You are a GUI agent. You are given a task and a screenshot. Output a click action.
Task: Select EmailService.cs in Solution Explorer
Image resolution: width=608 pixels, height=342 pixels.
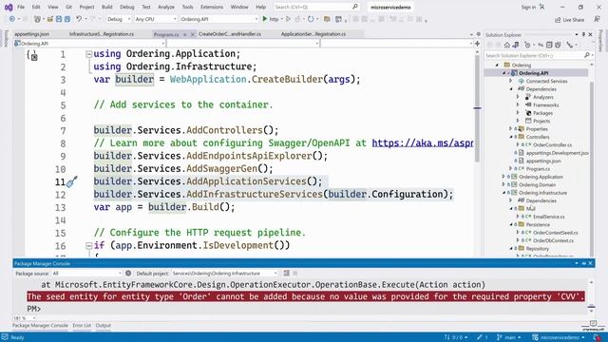(549, 217)
